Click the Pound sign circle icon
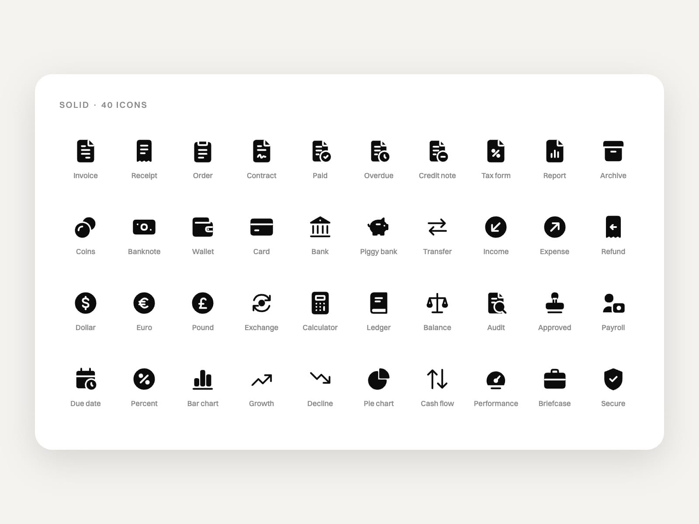Image resolution: width=699 pixels, height=524 pixels. pyautogui.click(x=203, y=303)
